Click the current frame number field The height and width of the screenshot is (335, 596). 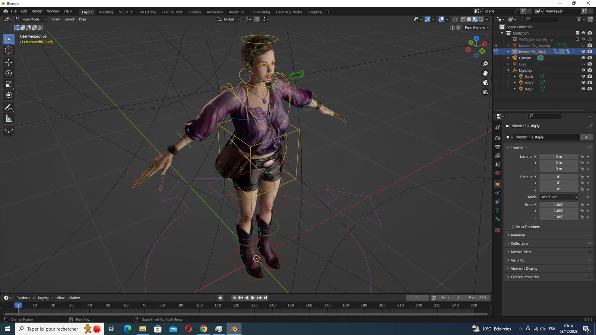click(417, 298)
